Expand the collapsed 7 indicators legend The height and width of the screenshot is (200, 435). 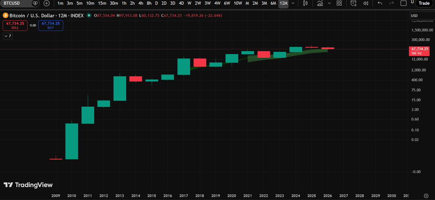[8, 36]
